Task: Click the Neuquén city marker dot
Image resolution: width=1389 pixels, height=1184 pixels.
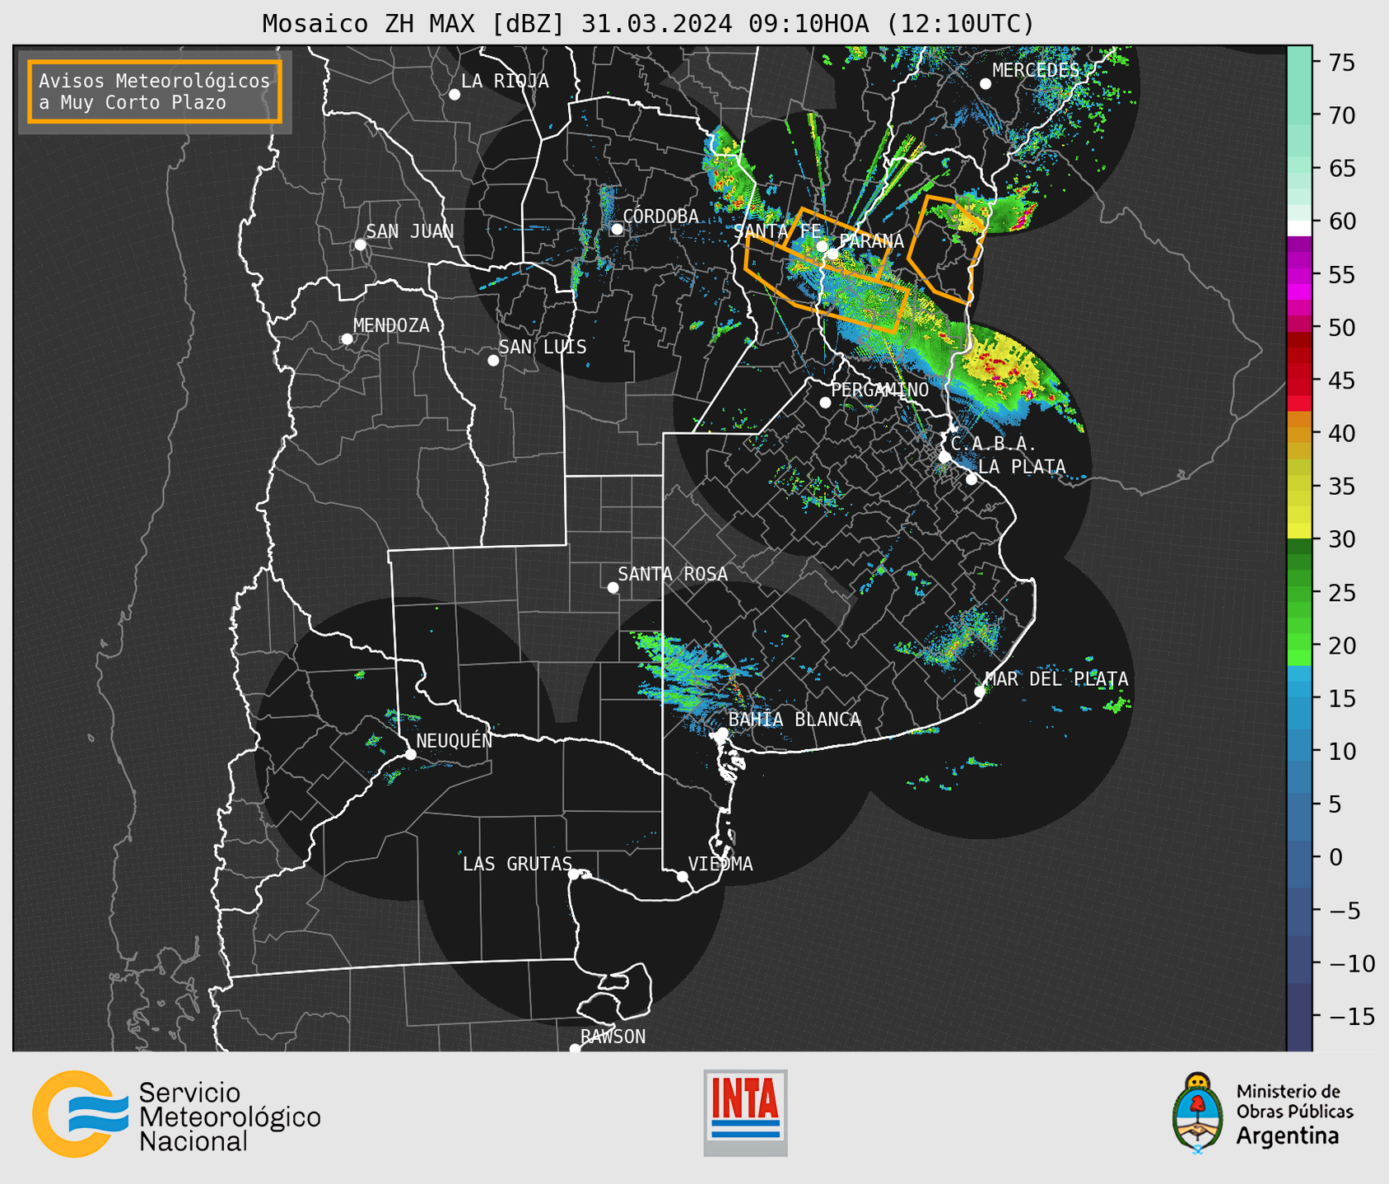Action: [x=410, y=754]
